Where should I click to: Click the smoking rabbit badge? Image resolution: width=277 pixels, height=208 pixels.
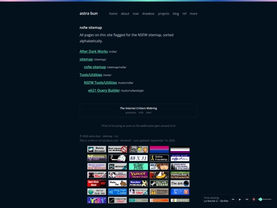click(117, 158)
